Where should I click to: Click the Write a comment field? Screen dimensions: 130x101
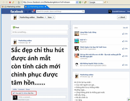42,97
